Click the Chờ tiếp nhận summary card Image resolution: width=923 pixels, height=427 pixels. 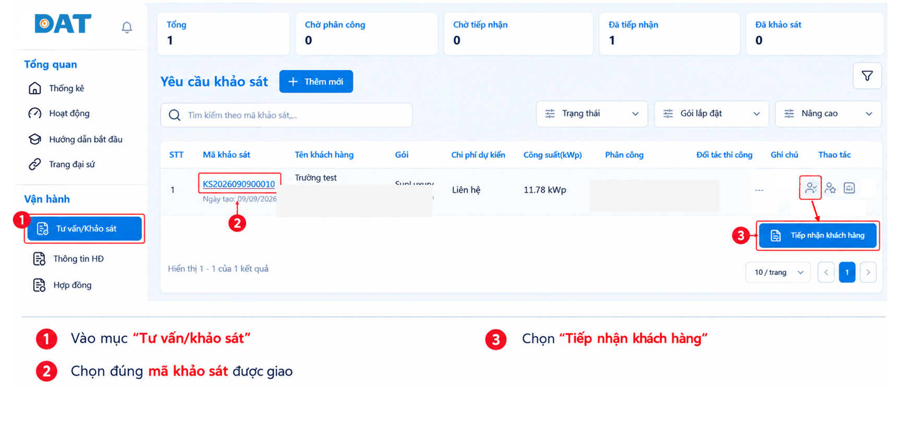518,34
